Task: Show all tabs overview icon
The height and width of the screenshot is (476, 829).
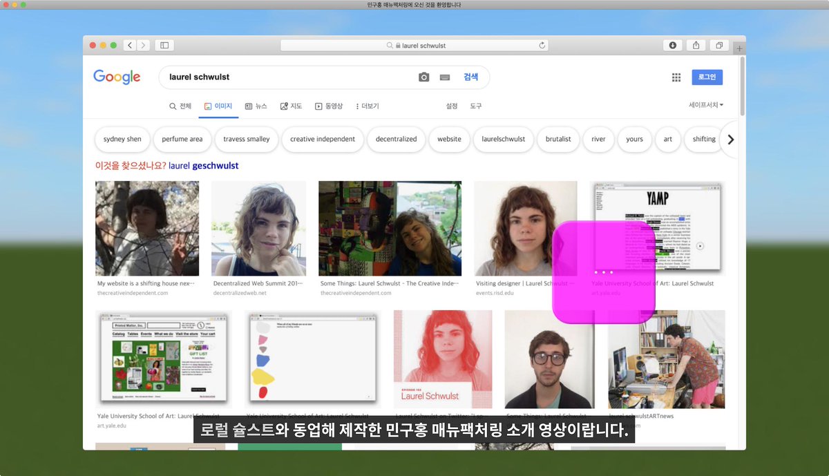Action: coord(719,46)
